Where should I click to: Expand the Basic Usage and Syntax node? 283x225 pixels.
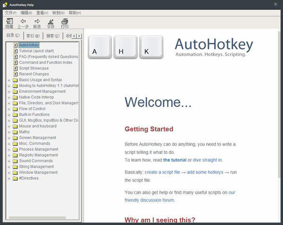pyautogui.click(x=9, y=80)
